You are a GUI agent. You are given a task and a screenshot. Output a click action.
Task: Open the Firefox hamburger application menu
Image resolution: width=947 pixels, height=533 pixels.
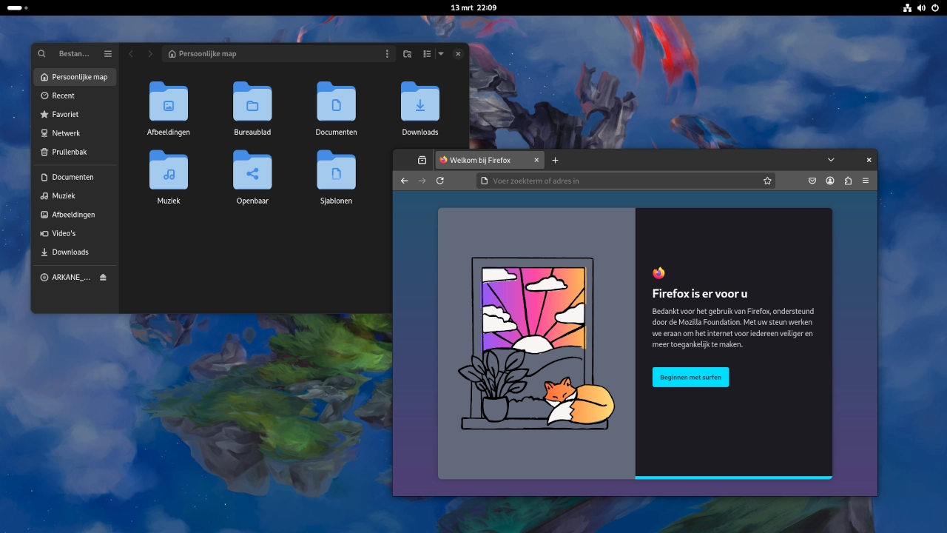pos(866,181)
